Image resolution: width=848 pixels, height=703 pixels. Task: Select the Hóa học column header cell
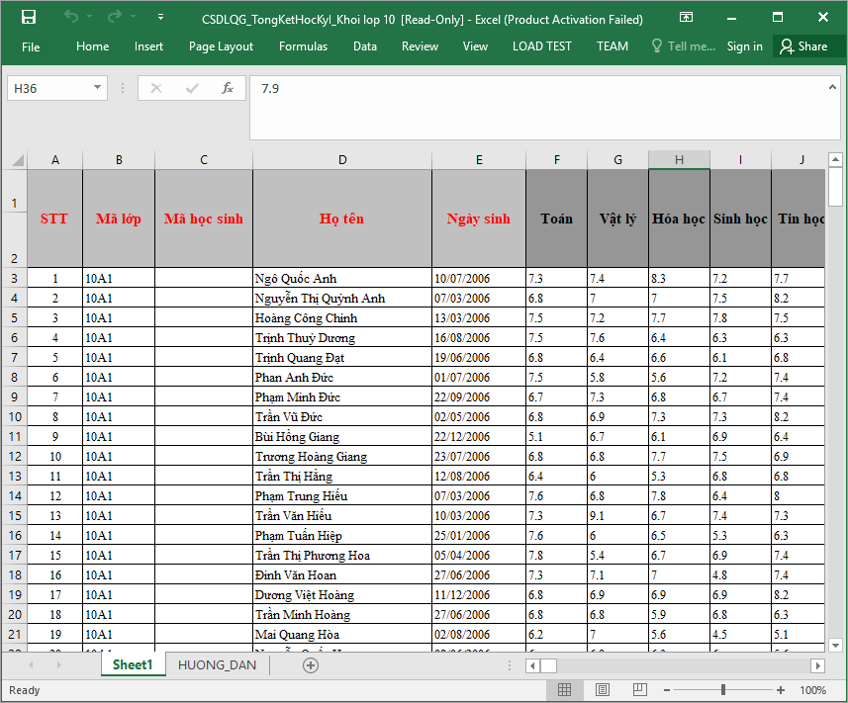(x=679, y=219)
